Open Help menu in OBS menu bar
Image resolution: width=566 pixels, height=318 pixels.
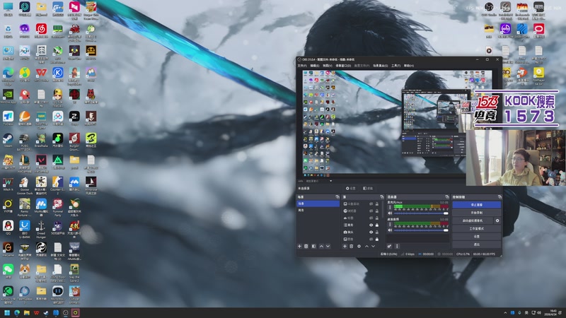(409, 66)
